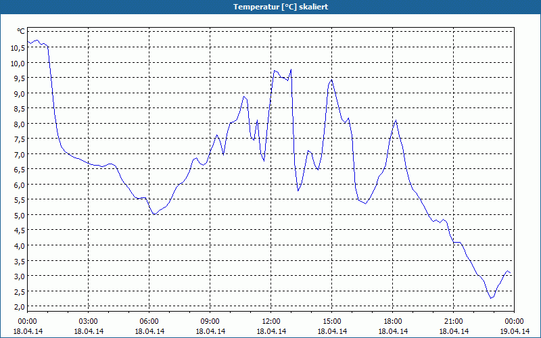Pick the 8,5 y-axis tick label

(x=20, y=109)
